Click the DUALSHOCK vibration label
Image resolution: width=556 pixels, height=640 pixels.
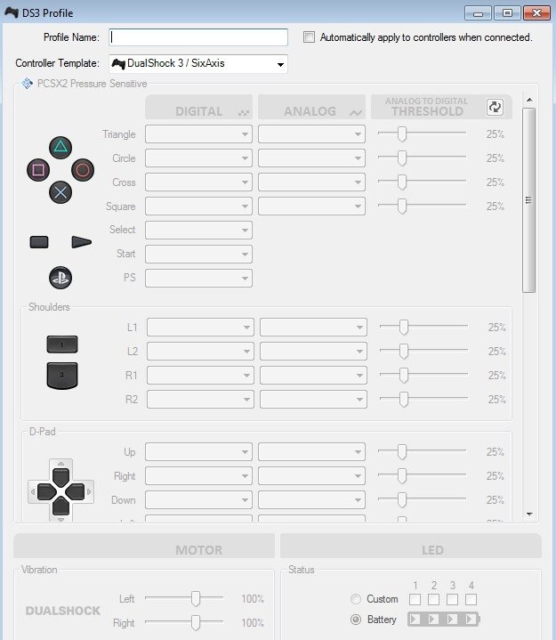point(63,611)
